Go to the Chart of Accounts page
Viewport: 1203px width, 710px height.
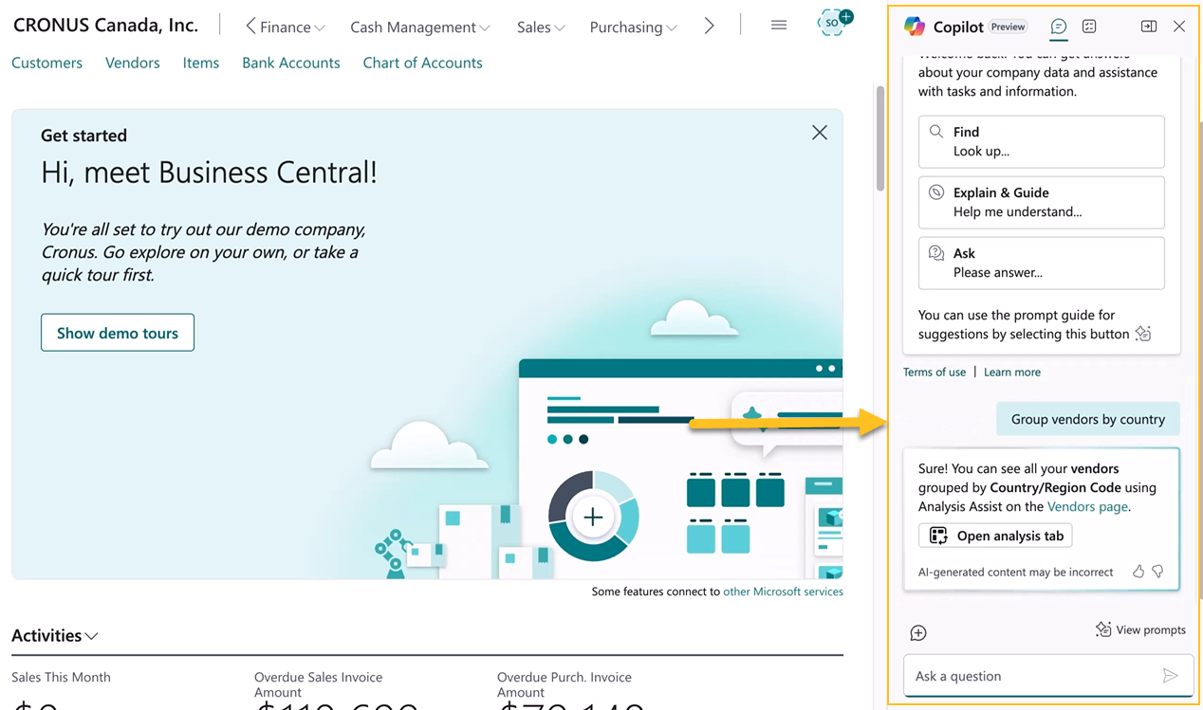(x=422, y=63)
